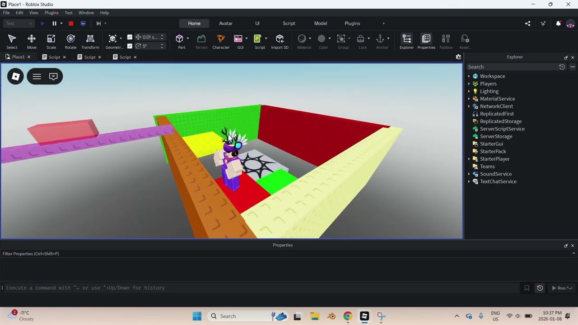Open the Geometry tool
The width and height of the screenshot is (578, 325).
coord(113,42)
